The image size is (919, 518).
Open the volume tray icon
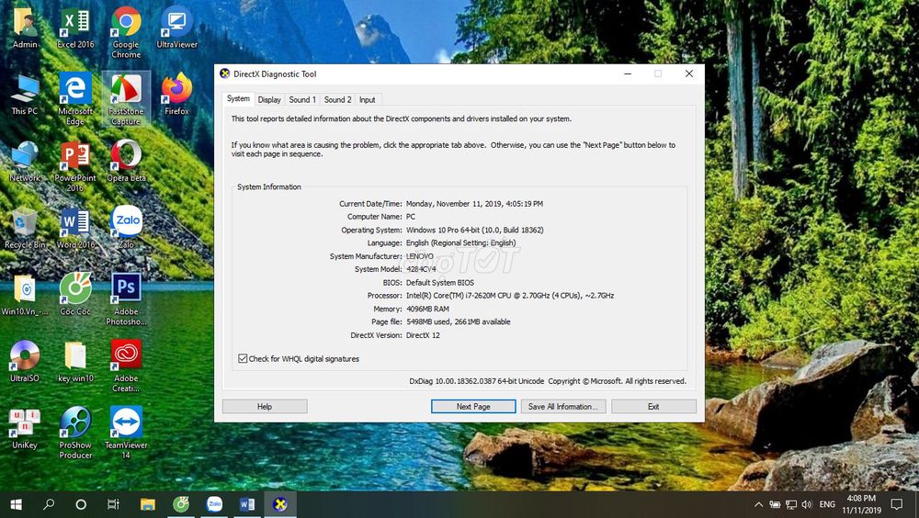pos(807,504)
